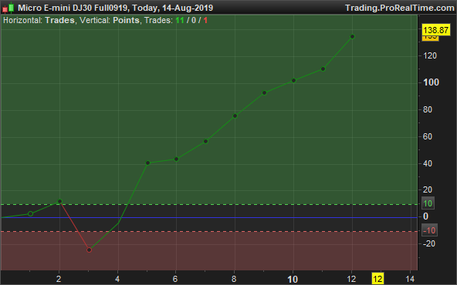Screen dimensions: 457x285
Task: Click the 2 label on the horizontal axis
Action: pos(59,279)
